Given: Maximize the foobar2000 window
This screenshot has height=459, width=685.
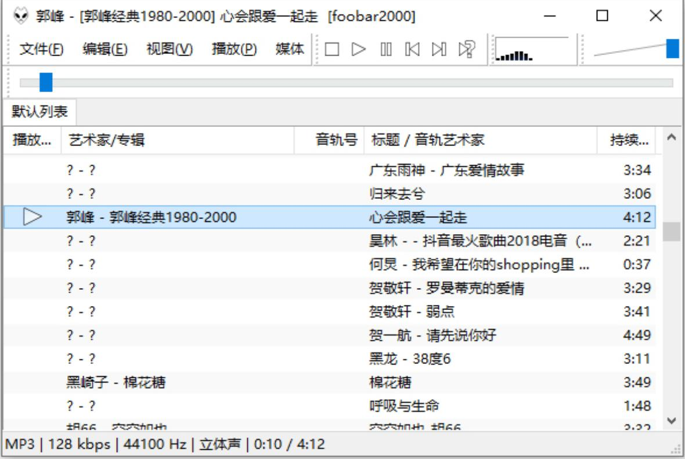Looking at the screenshot, I should coord(603,16).
